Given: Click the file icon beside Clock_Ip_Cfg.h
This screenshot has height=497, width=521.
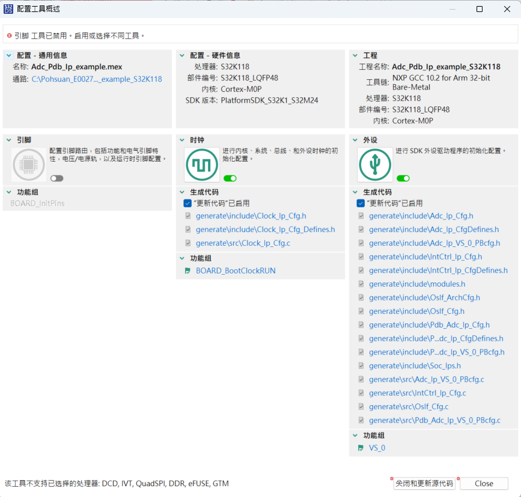Looking at the screenshot, I should coord(187,216).
